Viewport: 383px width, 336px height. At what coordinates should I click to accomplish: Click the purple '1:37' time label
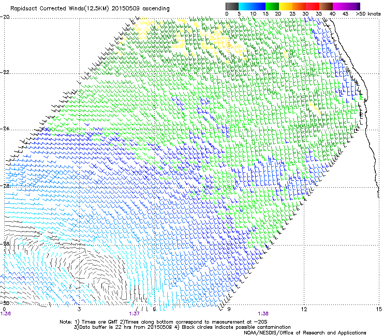click(135, 314)
